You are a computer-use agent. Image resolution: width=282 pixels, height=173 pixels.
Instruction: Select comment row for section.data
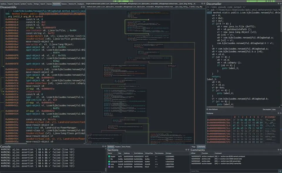tap(236, 161)
